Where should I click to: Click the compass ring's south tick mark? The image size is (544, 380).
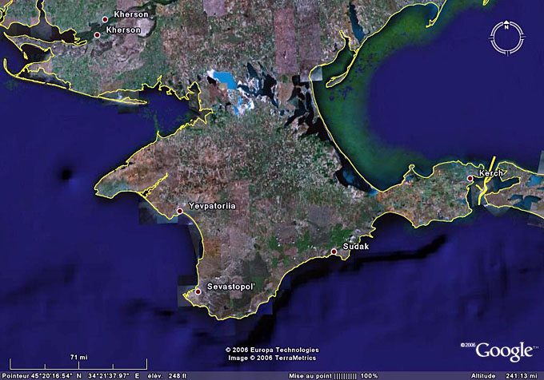506,54
